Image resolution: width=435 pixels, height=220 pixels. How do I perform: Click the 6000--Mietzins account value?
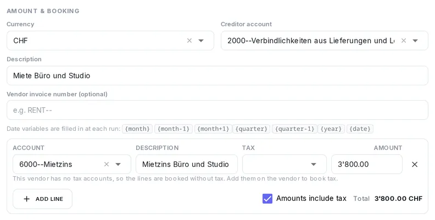point(46,164)
